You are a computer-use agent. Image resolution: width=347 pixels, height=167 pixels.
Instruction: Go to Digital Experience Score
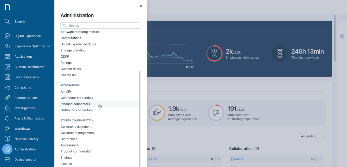(x=78, y=44)
